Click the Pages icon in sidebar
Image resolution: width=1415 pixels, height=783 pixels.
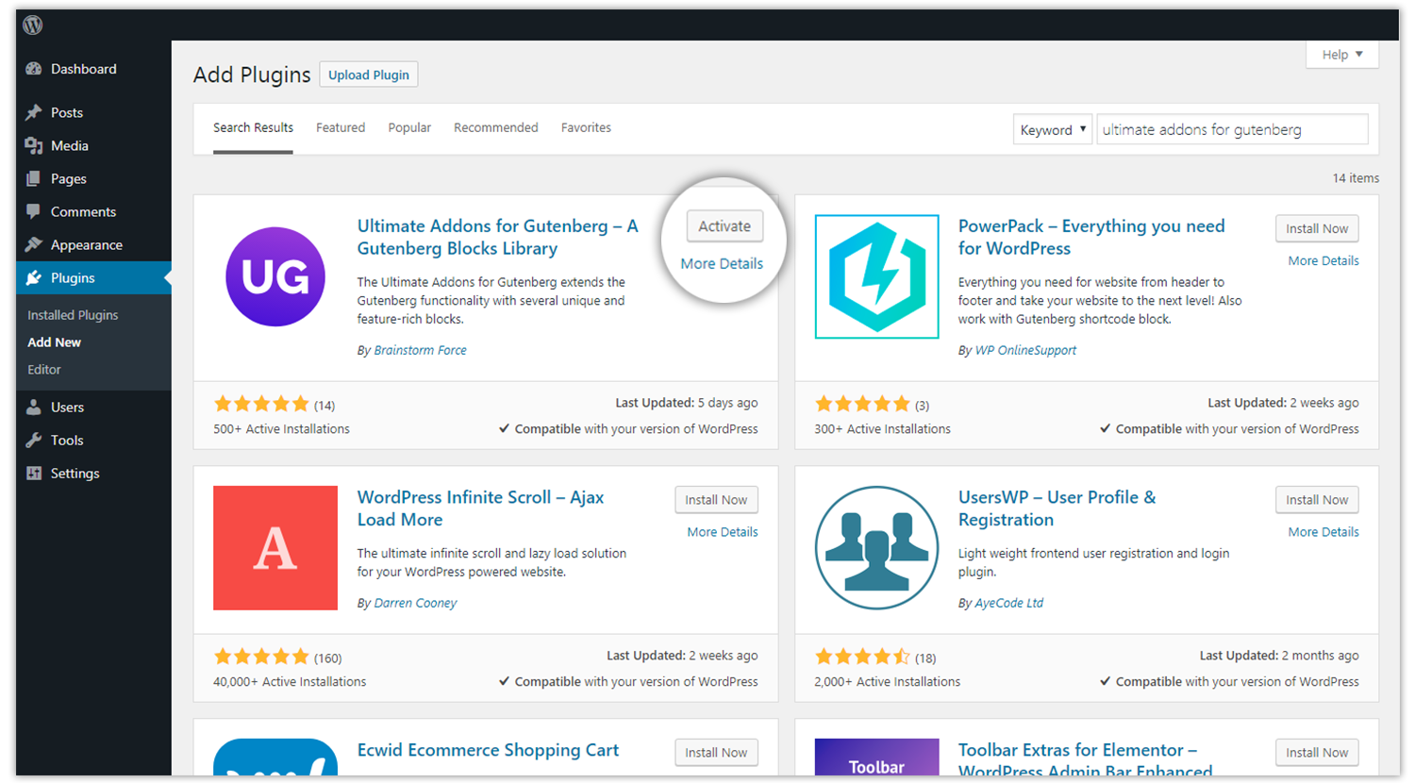coord(34,178)
